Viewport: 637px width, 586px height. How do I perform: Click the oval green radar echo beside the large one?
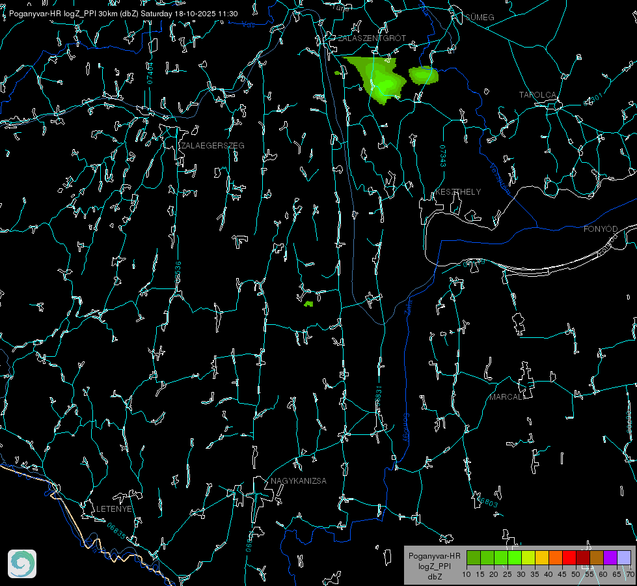[x=424, y=76]
